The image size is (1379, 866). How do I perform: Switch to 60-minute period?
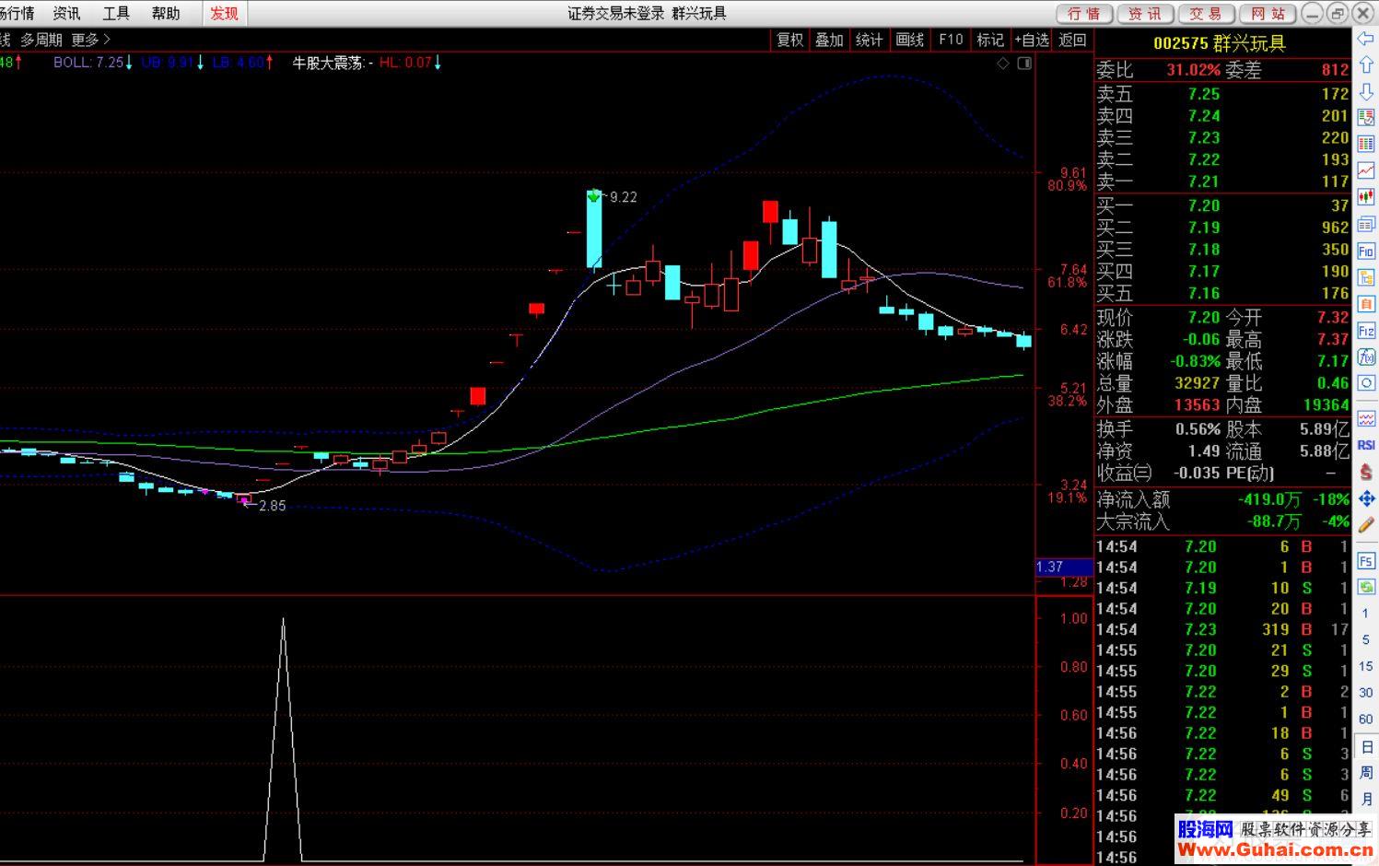pos(1366,720)
